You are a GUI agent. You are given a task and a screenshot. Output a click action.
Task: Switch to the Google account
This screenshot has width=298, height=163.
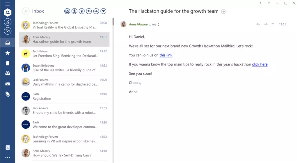pos(8,22)
